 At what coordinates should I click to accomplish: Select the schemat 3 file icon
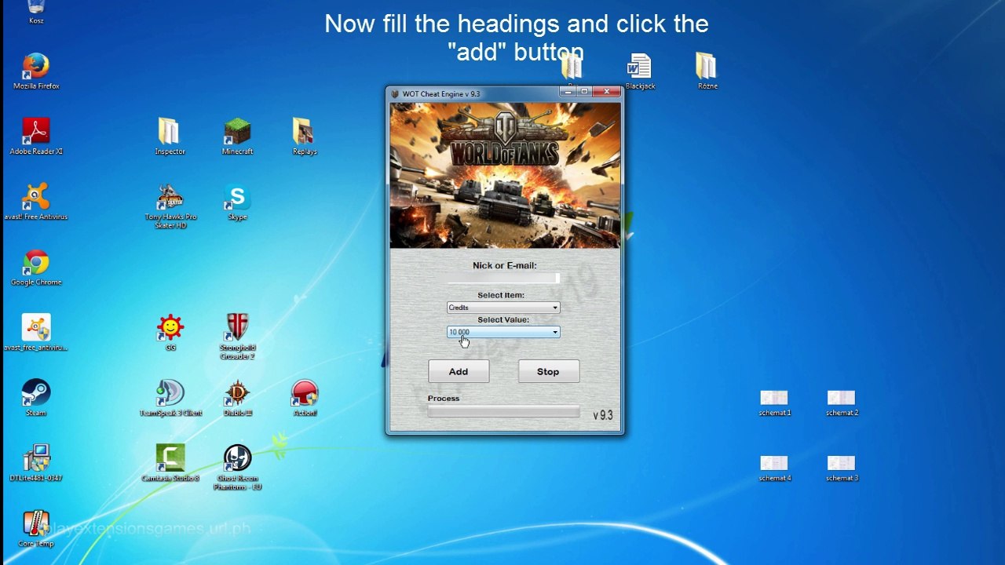pyautogui.click(x=842, y=468)
